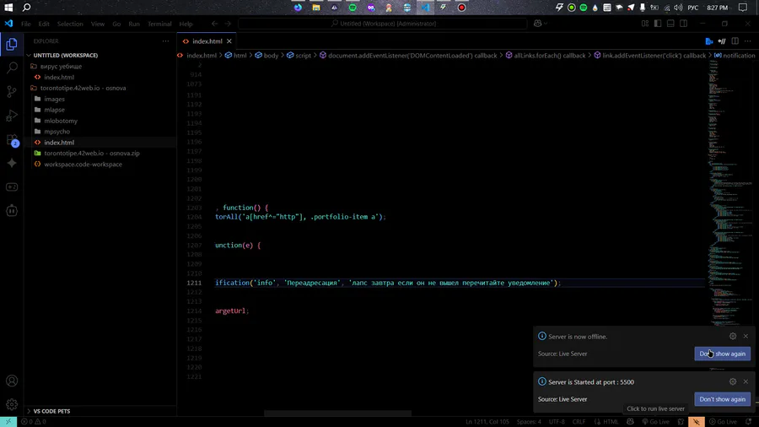Screen dimensions: 759x427
Task: Select the index.html editor tab
Action: 207,41
